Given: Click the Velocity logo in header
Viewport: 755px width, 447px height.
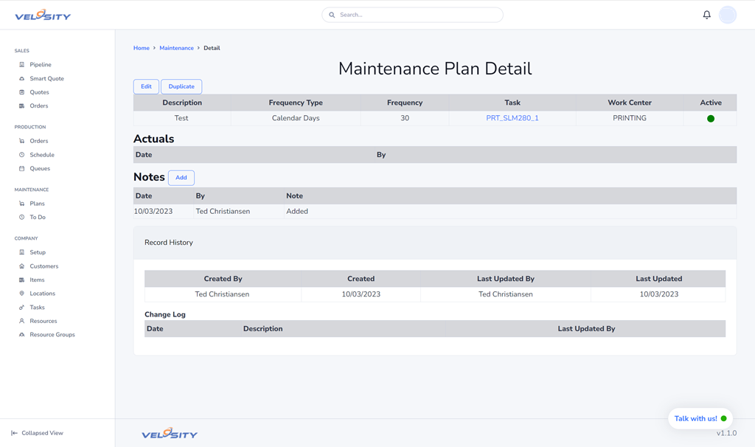Looking at the screenshot, I should pos(43,15).
